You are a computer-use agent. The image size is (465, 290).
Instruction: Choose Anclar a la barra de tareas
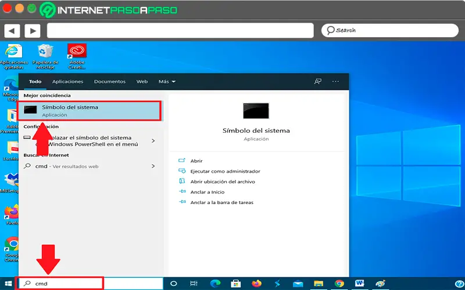click(x=222, y=202)
